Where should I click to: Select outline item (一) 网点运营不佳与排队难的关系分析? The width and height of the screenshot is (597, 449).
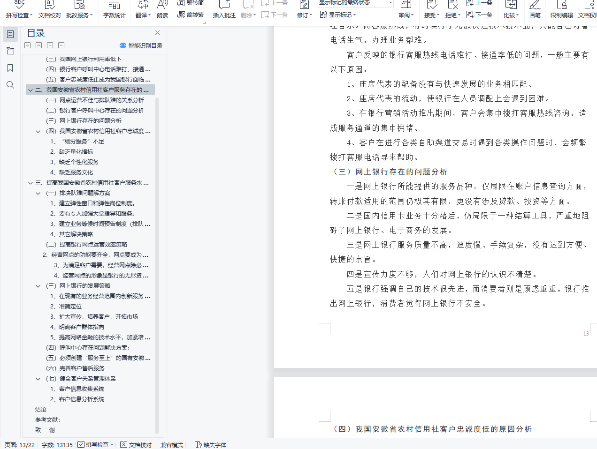[95, 100]
